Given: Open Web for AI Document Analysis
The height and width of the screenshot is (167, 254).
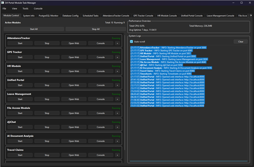Looking at the screenshot, I should [x=74, y=141].
